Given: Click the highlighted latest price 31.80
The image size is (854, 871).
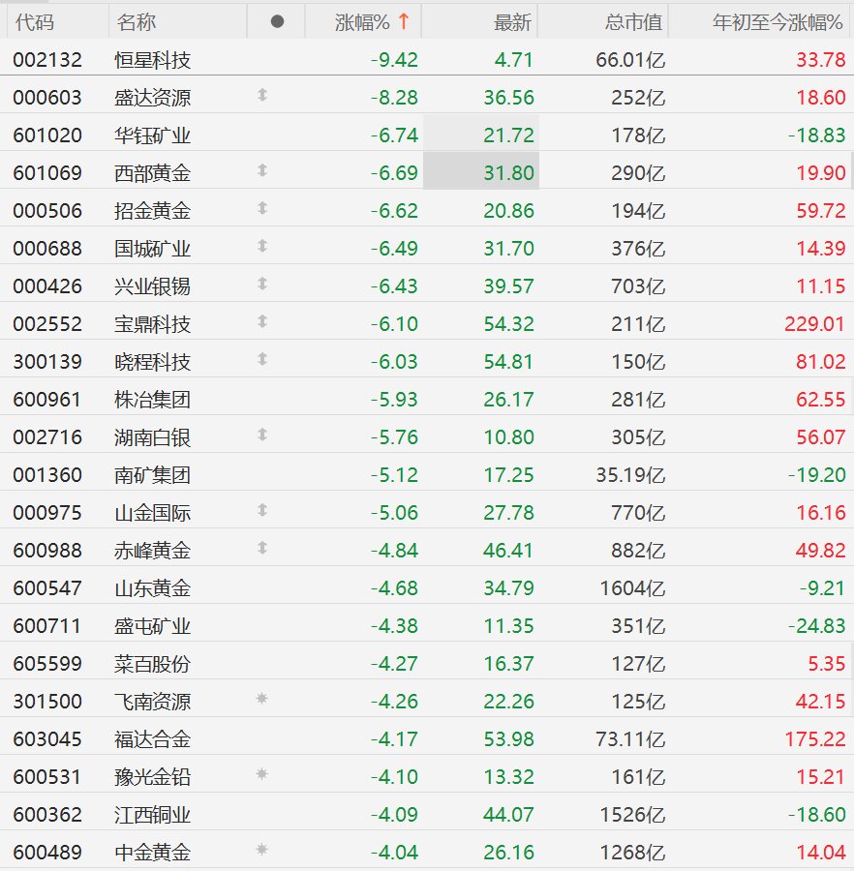Looking at the screenshot, I should click(x=508, y=173).
